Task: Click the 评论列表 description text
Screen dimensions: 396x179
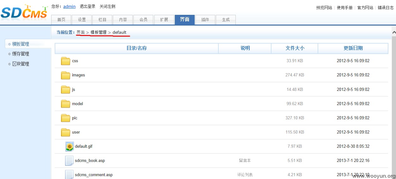Action: click(x=245, y=175)
